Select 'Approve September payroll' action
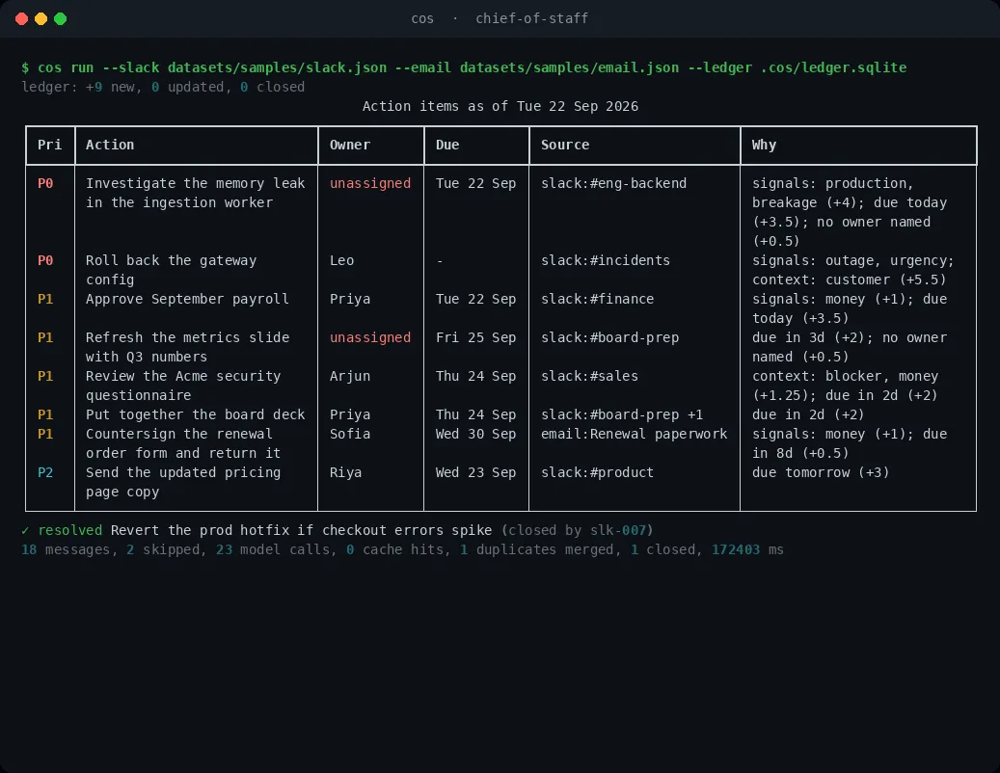This screenshot has width=1000, height=773. click(x=187, y=299)
